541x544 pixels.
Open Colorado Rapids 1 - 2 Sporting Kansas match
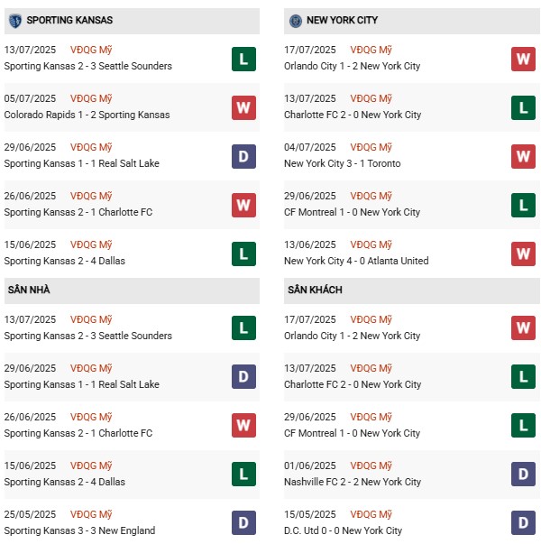87,115
